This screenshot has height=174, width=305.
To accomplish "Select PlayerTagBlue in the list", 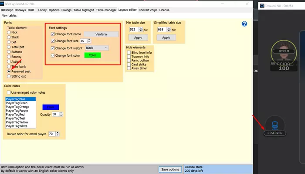I will point(20,99).
